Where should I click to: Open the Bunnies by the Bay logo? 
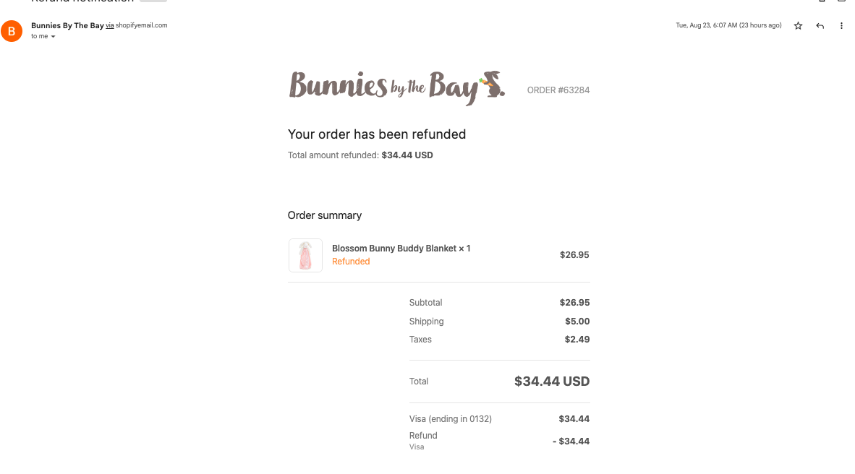tap(396, 87)
